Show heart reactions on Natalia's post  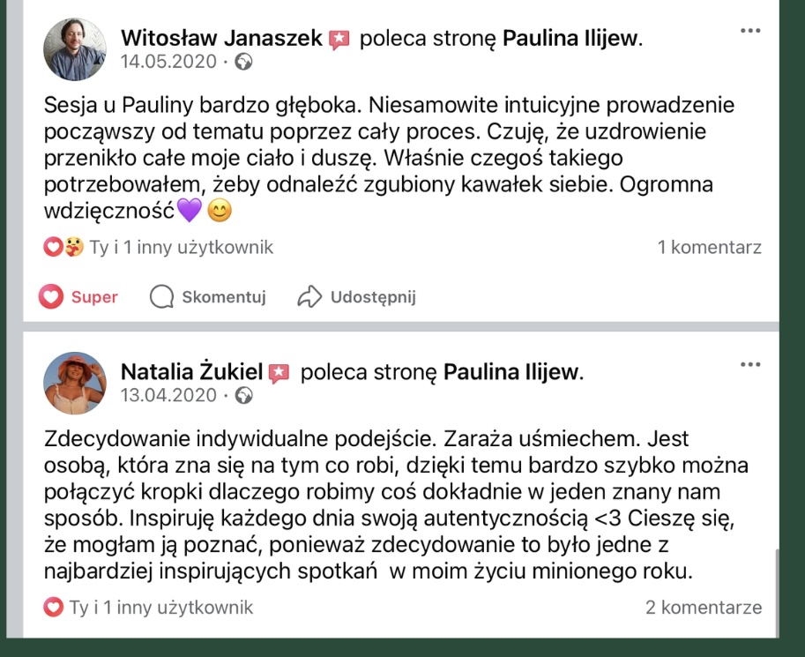click(x=148, y=608)
